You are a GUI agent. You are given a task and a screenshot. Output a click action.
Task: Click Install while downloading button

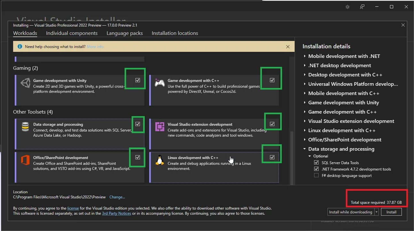351,212
